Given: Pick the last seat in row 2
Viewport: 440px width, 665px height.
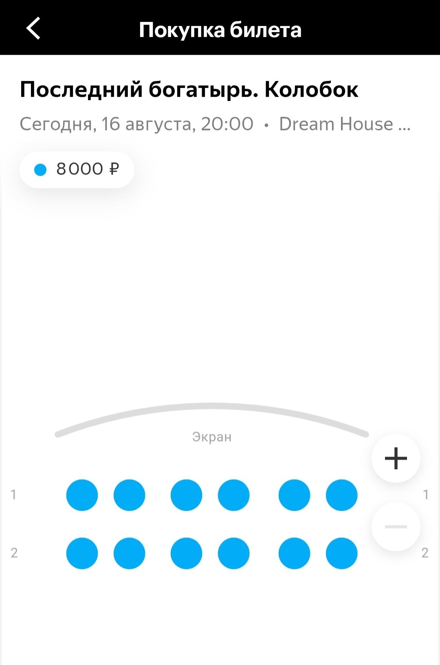Looking at the screenshot, I should [341, 553].
